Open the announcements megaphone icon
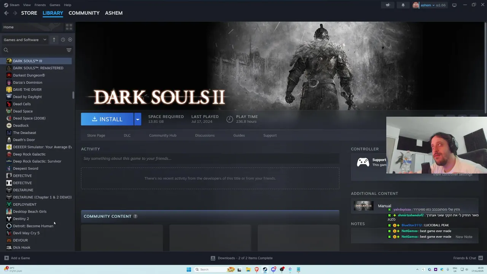The width and height of the screenshot is (487, 274). (x=388, y=5)
